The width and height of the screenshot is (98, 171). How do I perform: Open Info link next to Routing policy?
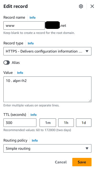(35, 141)
